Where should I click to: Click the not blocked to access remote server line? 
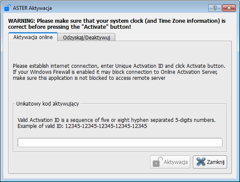[x=89, y=78]
